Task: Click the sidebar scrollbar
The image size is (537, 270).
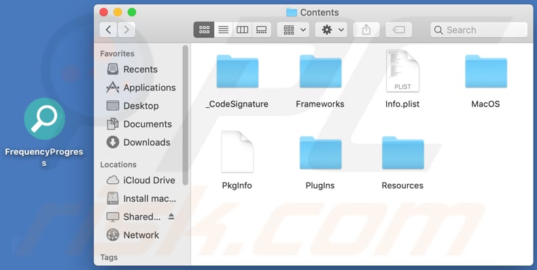Action: 186,115
